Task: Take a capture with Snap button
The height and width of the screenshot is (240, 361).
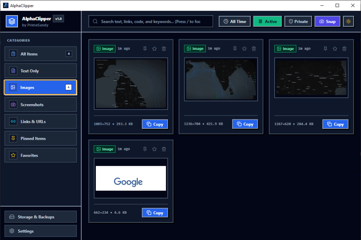Action: click(328, 21)
